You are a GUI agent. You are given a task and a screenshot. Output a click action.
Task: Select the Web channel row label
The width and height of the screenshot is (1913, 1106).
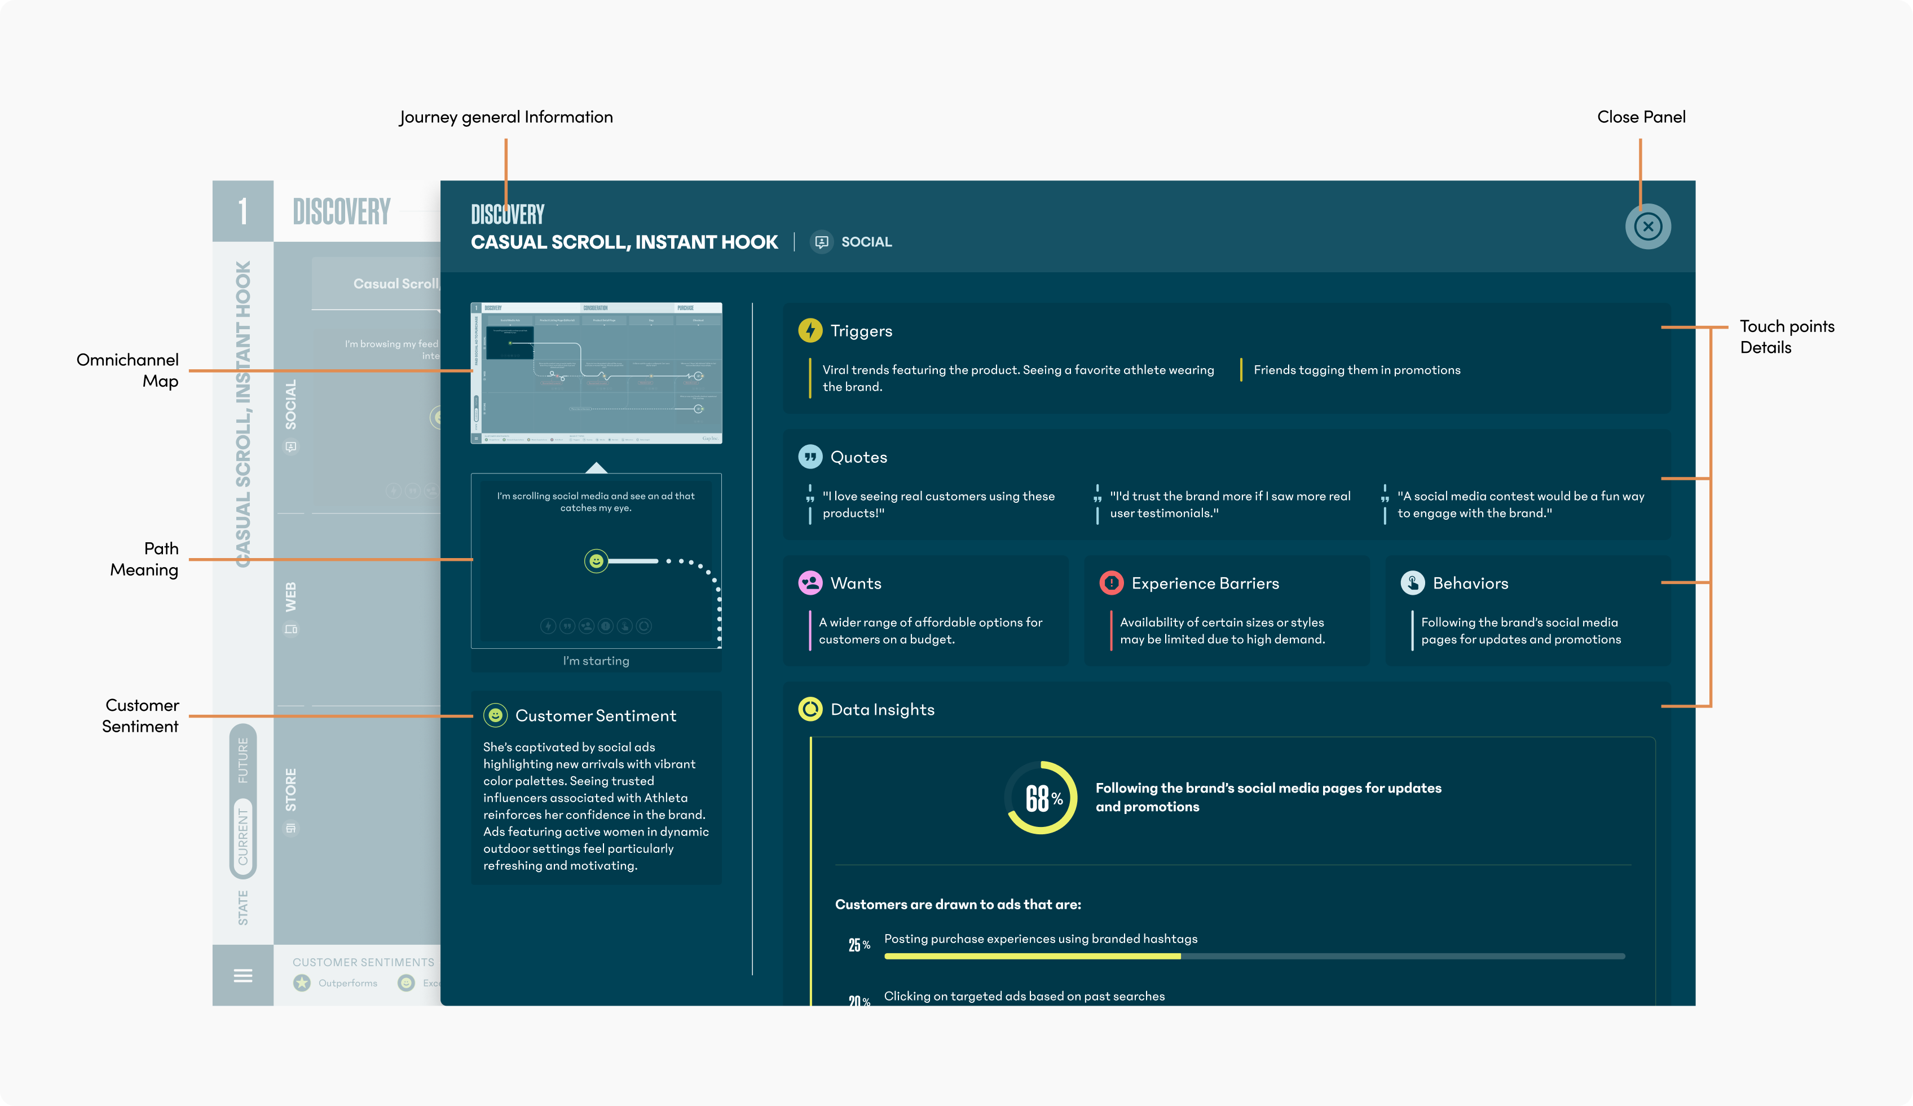pos(291,597)
